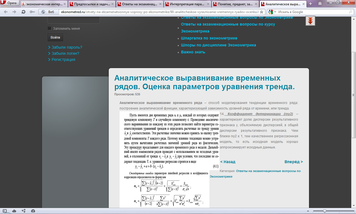This screenshot has height=214, width=356.
Task: Open Opera Link cloud icon
Action: 14,211
